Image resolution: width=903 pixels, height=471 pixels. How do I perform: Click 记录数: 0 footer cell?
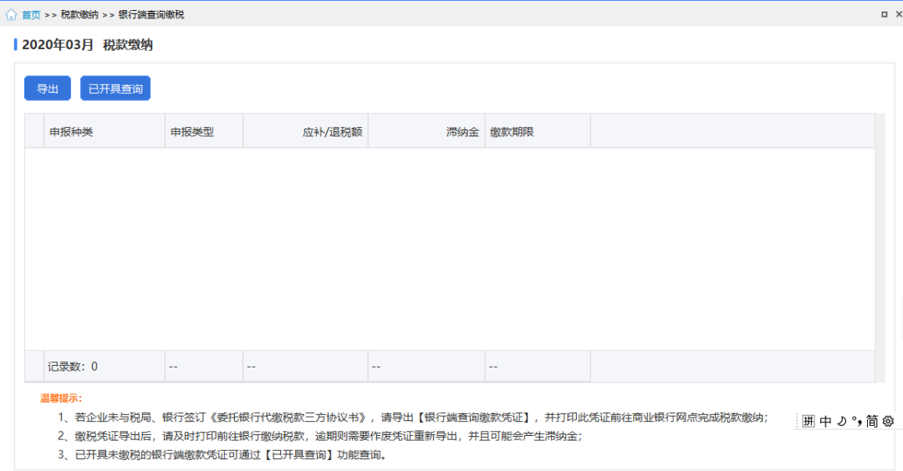105,367
